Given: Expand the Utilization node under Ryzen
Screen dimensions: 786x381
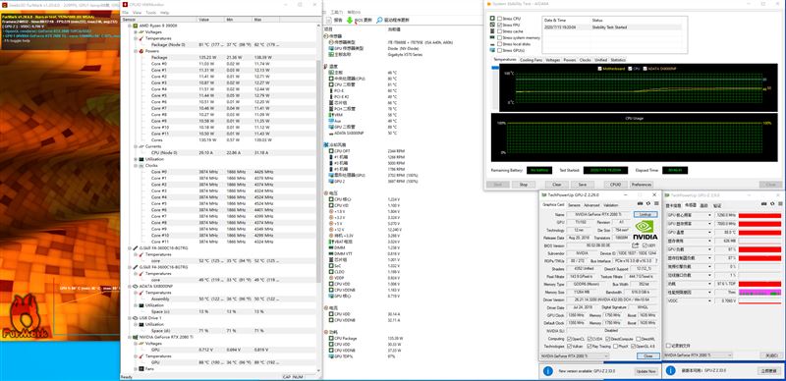Looking at the screenshot, I should [136, 159].
